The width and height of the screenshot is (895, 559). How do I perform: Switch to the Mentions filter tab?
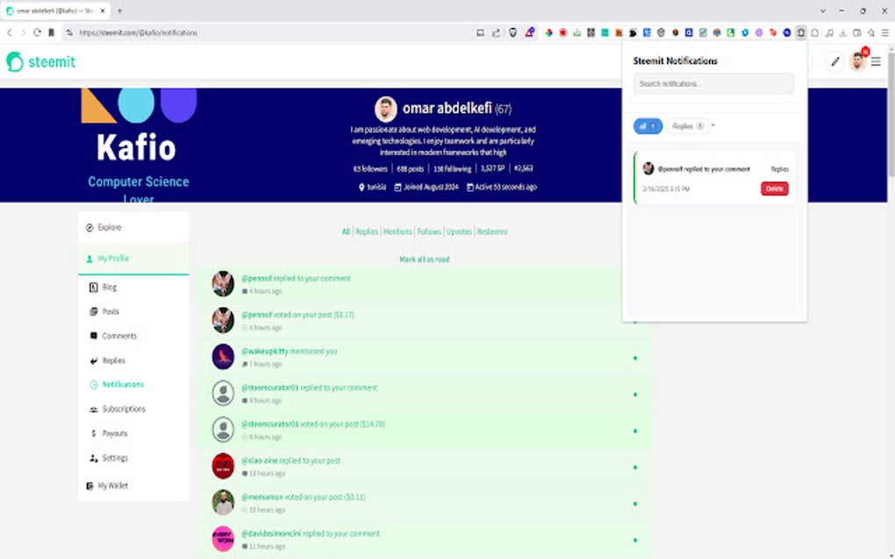click(397, 231)
